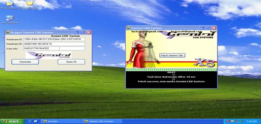
Task: Open the My Documents desktop icon
Action: [x=10, y=5]
